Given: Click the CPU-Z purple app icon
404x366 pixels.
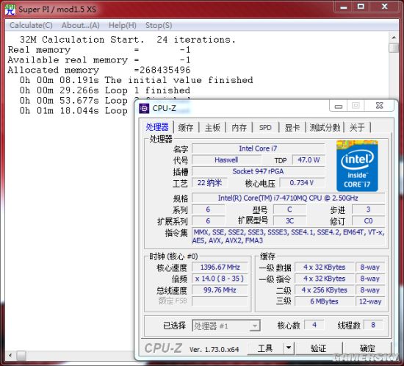Looking at the screenshot, I should click(x=144, y=109).
